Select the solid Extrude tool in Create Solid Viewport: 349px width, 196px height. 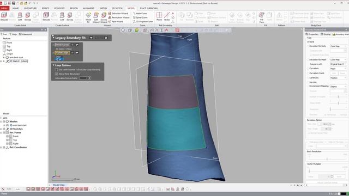tap(4, 17)
